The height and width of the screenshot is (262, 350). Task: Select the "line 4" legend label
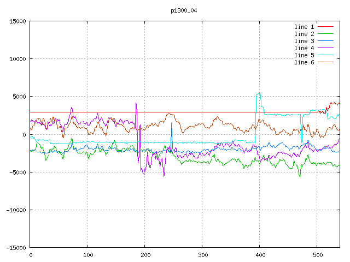[305, 48]
